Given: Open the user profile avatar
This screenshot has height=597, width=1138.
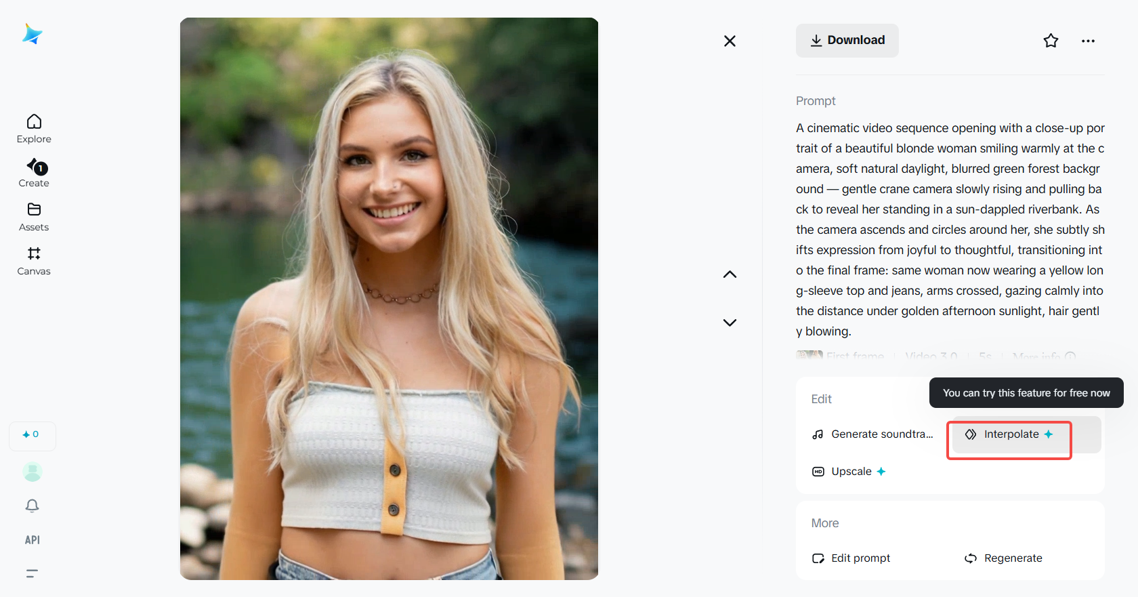Looking at the screenshot, I should coord(33,472).
